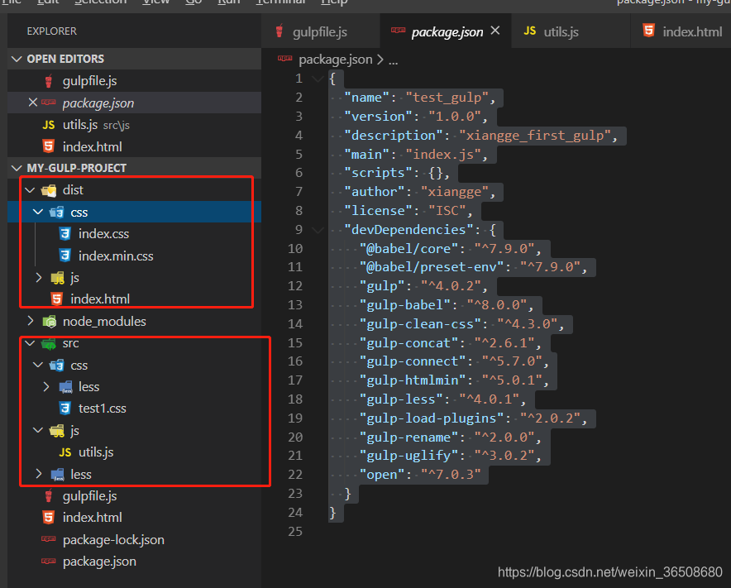This screenshot has width=731, height=588.
Task: Collapse the MY-GULP-PROJECT section
Action: [x=17, y=168]
